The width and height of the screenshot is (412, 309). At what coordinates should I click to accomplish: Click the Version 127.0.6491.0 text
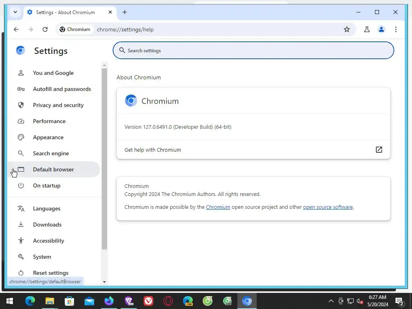(x=178, y=127)
